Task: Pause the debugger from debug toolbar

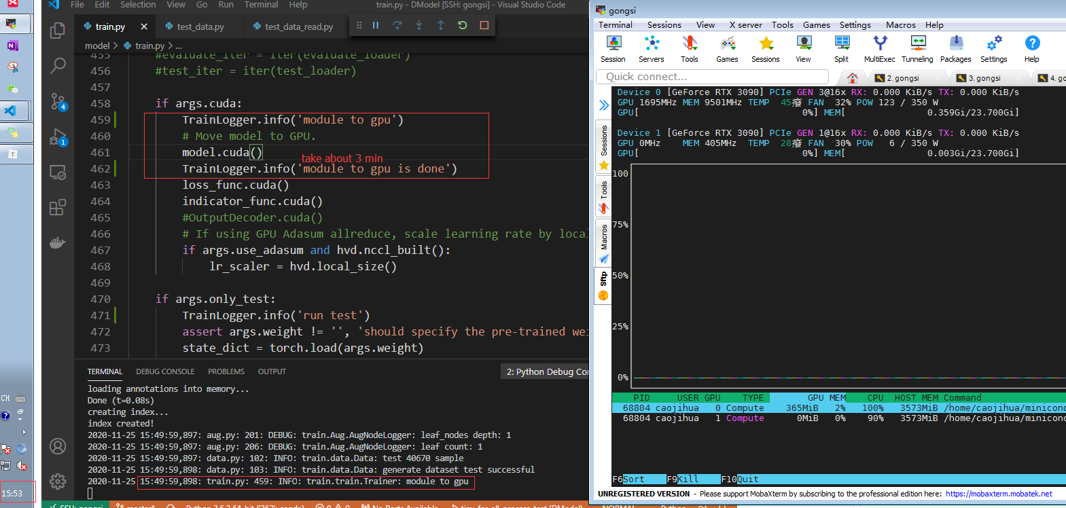Action: pos(376,26)
